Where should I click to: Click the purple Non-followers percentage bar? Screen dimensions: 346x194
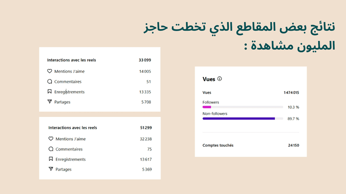click(239, 118)
